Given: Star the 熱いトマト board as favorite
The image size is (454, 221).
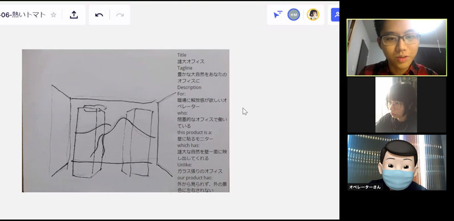Looking at the screenshot, I should [x=53, y=15].
